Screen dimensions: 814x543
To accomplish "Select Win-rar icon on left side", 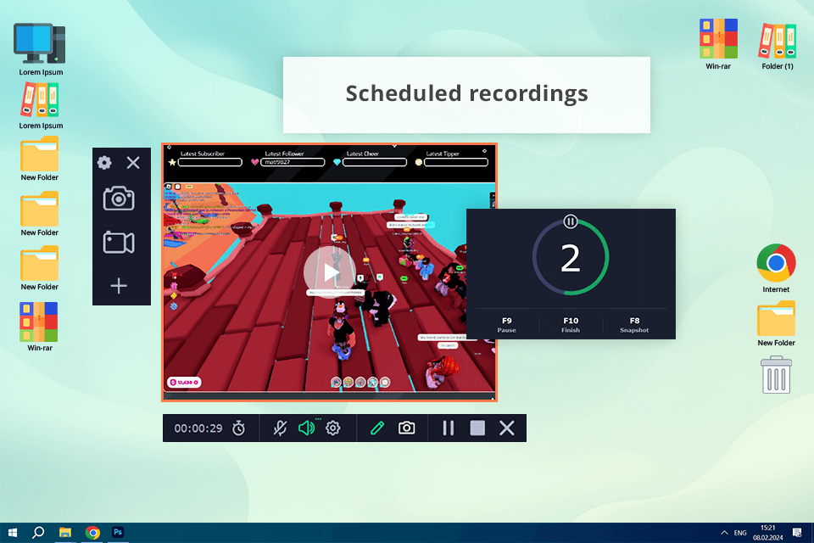I will 39,327.
